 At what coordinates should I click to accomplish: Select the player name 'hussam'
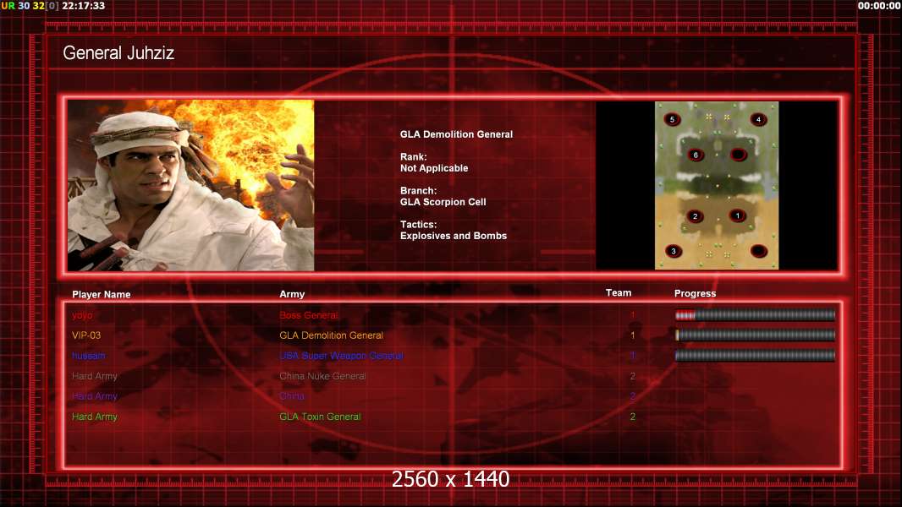(x=89, y=356)
